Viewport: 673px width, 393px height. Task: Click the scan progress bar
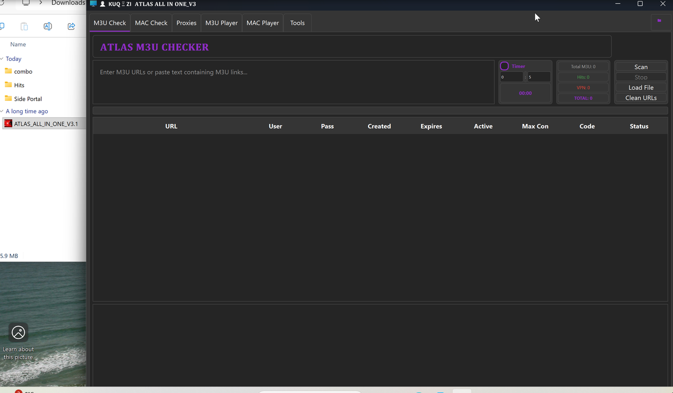pos(380,111)
